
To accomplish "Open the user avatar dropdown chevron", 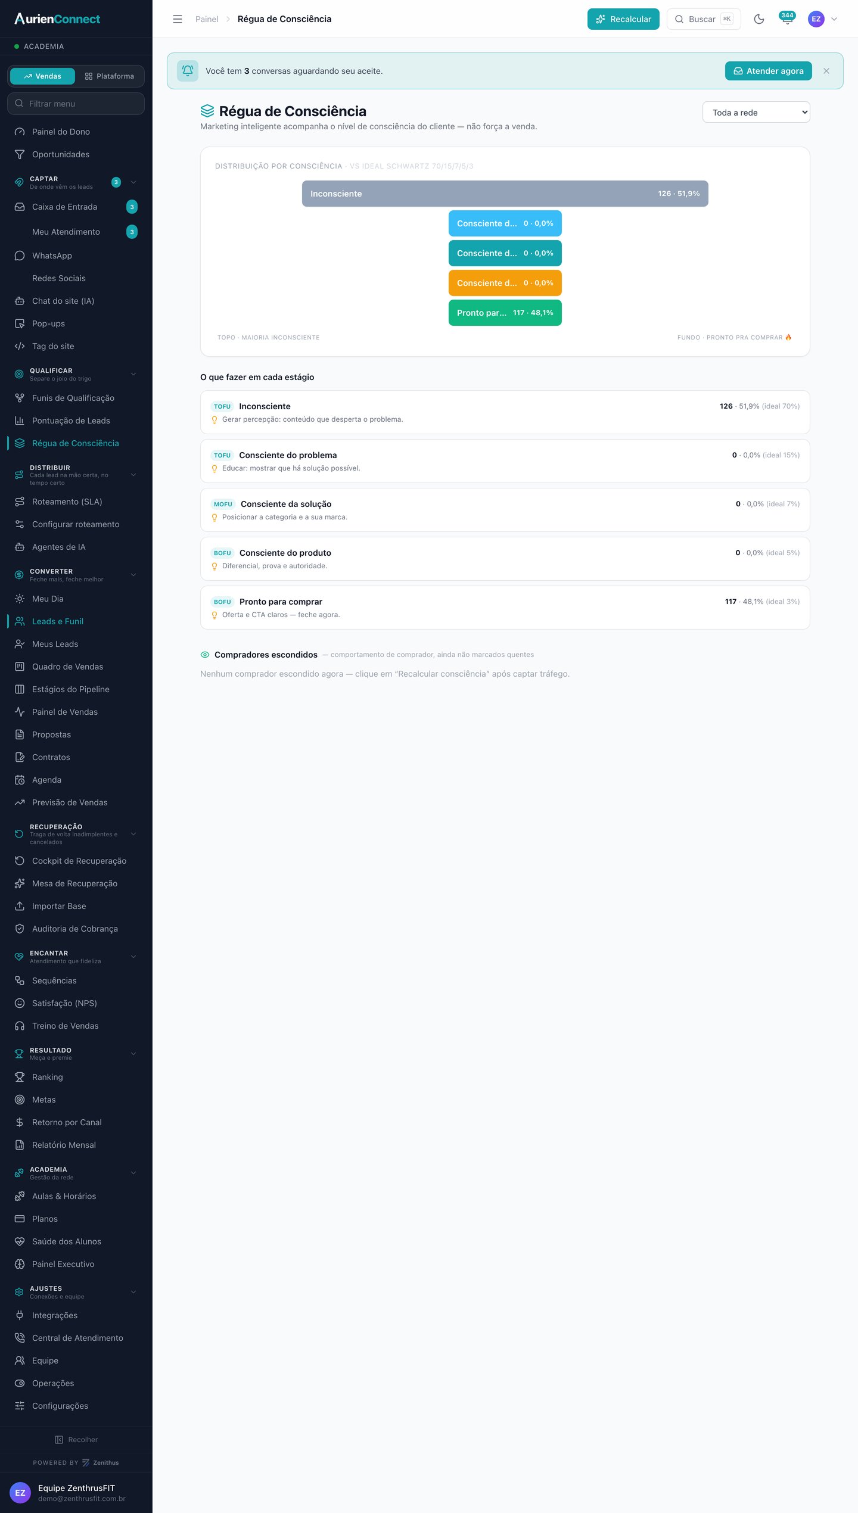I will [x=834, y=19].
